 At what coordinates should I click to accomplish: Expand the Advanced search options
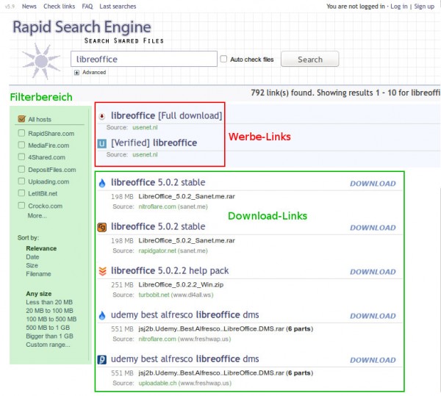(x=76, y=73)
